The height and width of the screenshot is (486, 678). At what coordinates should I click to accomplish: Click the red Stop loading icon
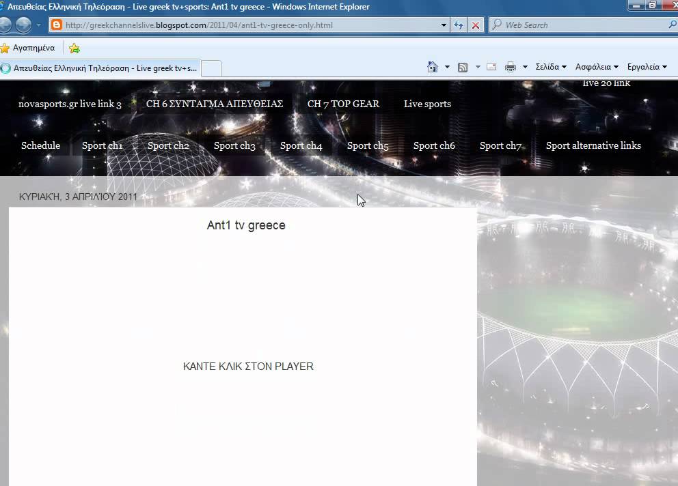point(476,25)
